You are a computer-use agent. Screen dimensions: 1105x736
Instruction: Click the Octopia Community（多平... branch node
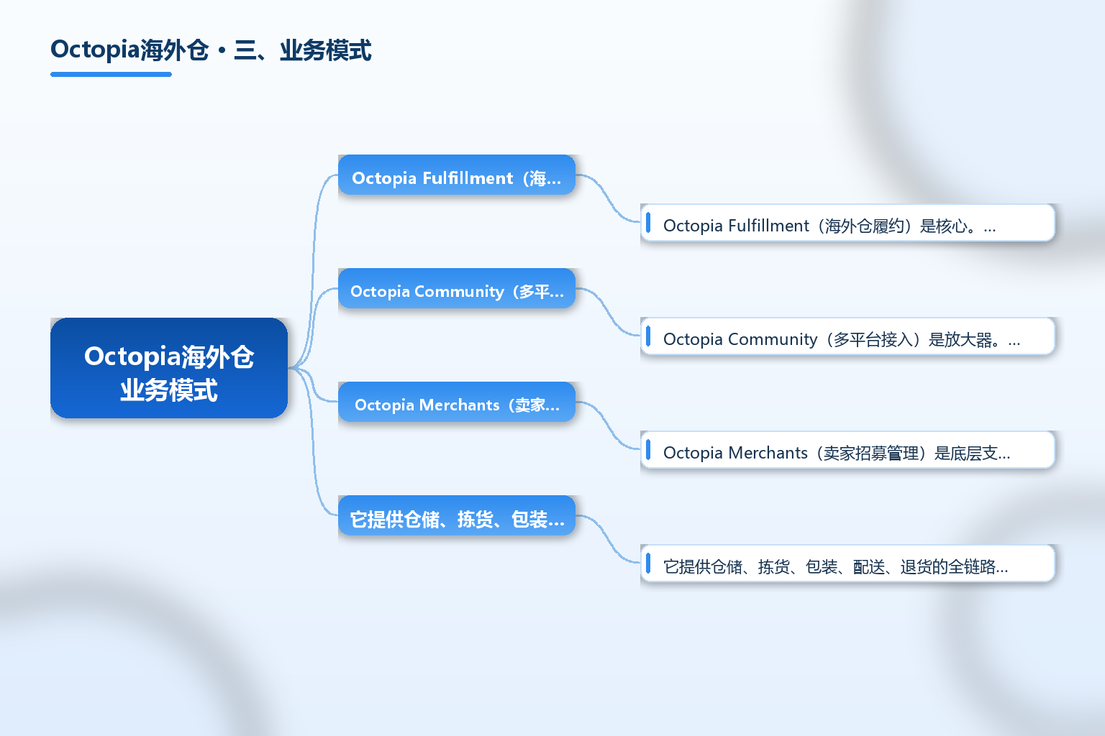click(x=457, y=288)
